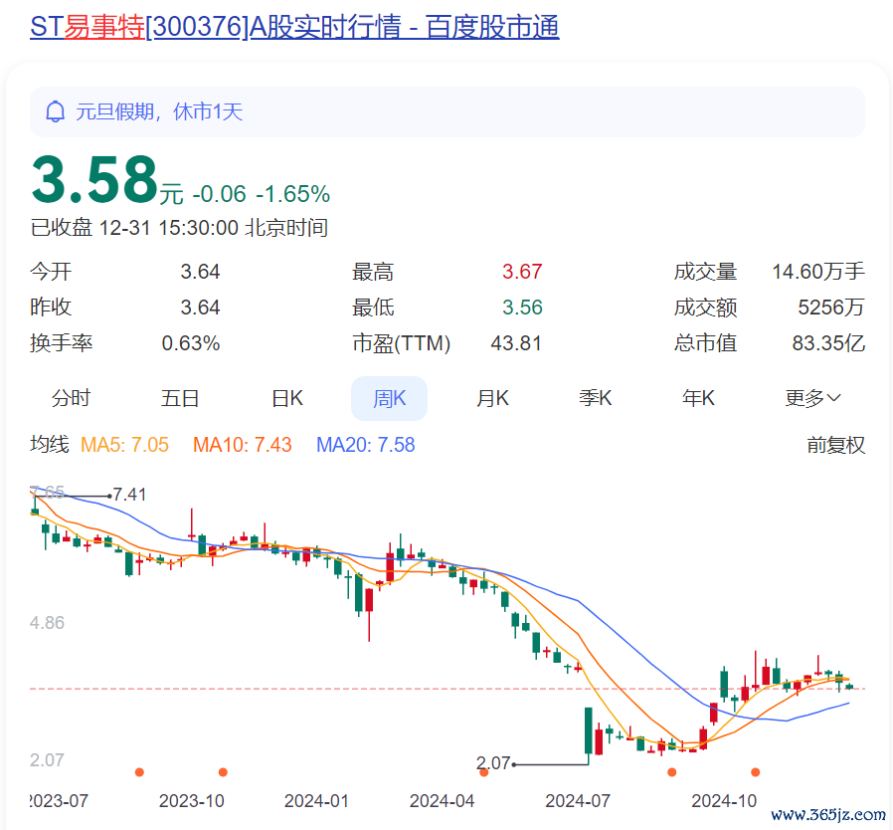Click the 2024-07 axis date label
This screenshot has height=830, width=893.
(578, 801)
